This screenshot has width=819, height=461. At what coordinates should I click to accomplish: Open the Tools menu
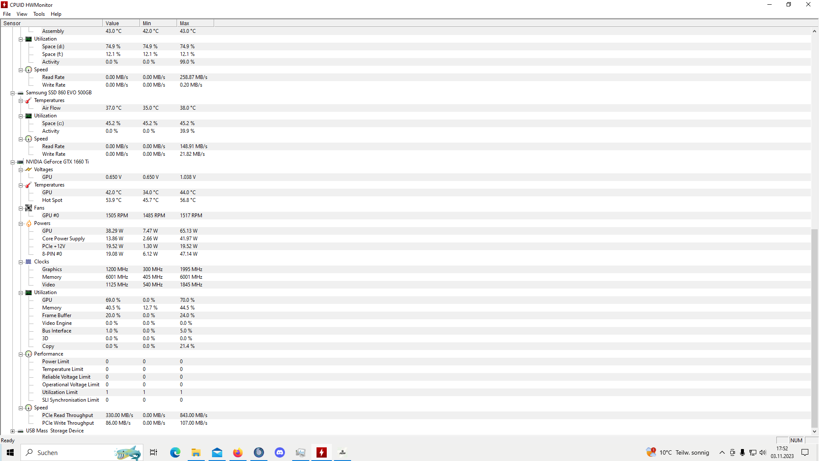(x=39, y=14)
